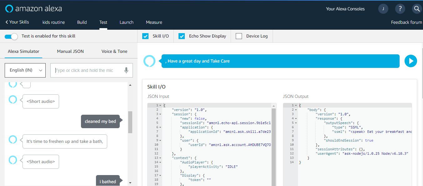Switch to the Build tab
The height and width of the screenshot is (186, 423).
click(82, 22)
